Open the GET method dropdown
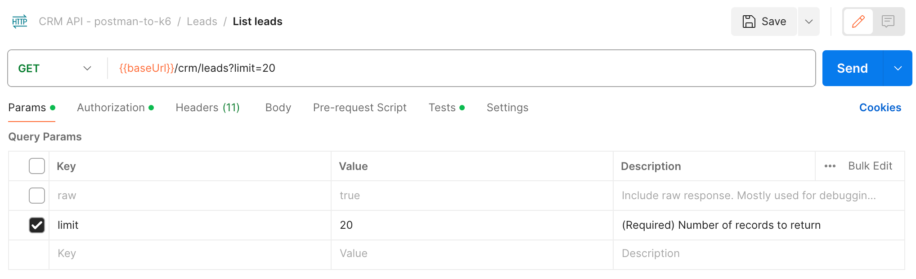 click(x=55, y=68)
